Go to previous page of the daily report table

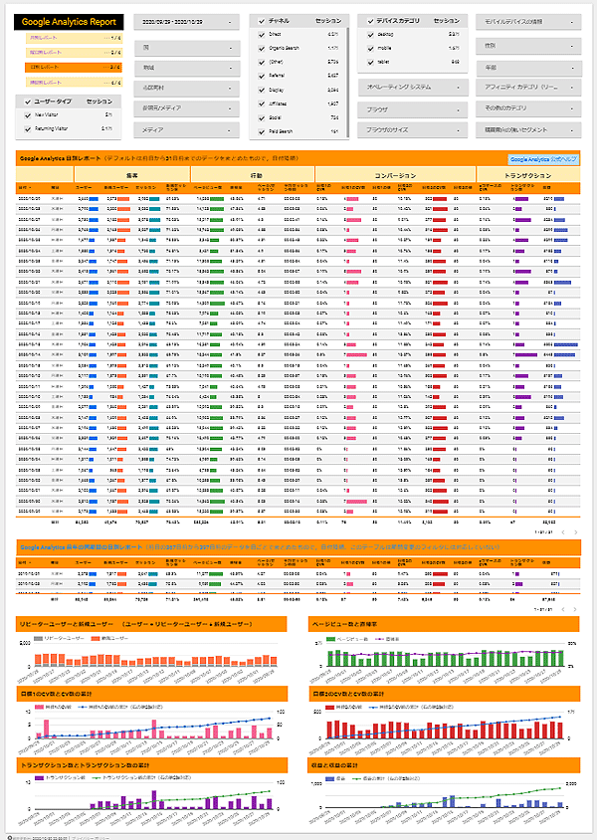point(563,531)
